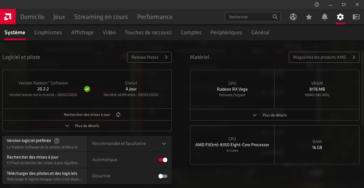Expand Plus de détails under Logiciel et pilote
The image size is (364, 188).
[x=87, y=126]
